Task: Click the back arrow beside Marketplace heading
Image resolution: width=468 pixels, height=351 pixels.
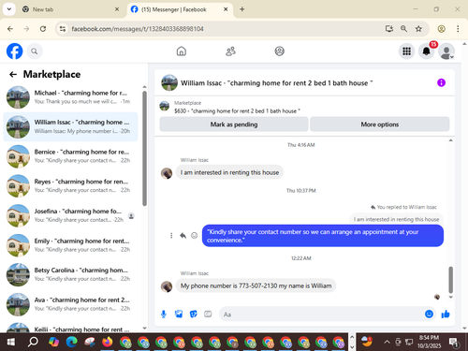Action: (13, 74)
